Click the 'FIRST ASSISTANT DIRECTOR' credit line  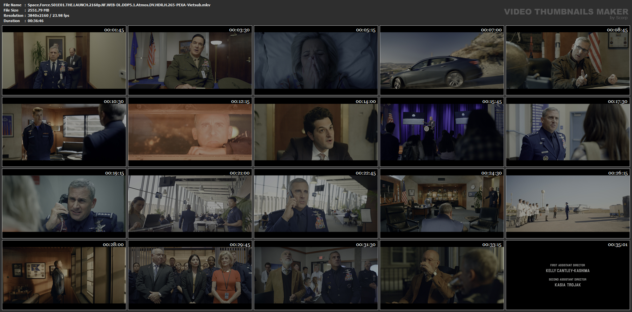pyautogui.click(x=568, y=265)
